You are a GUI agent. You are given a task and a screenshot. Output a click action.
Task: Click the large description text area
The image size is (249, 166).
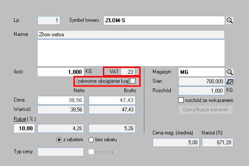(131, 53)
